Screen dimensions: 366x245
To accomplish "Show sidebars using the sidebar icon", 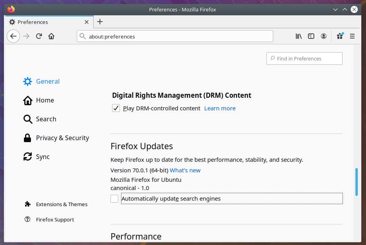I will (x=311, y=36).
